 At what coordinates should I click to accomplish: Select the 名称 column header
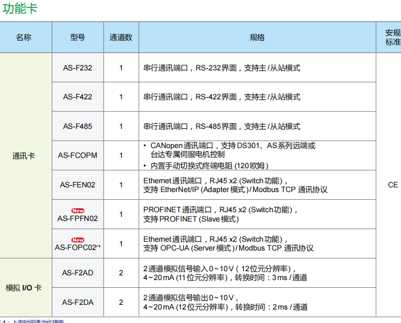pos(23,37)
